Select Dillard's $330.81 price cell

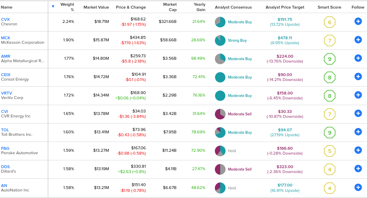coord(138,166)
